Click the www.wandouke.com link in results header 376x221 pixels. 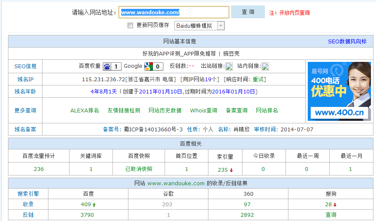click(x=176, y=184)
